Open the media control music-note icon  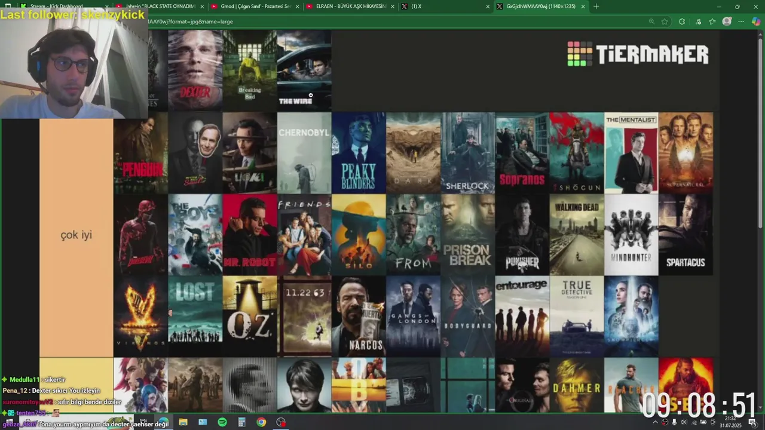pos(698,21)
